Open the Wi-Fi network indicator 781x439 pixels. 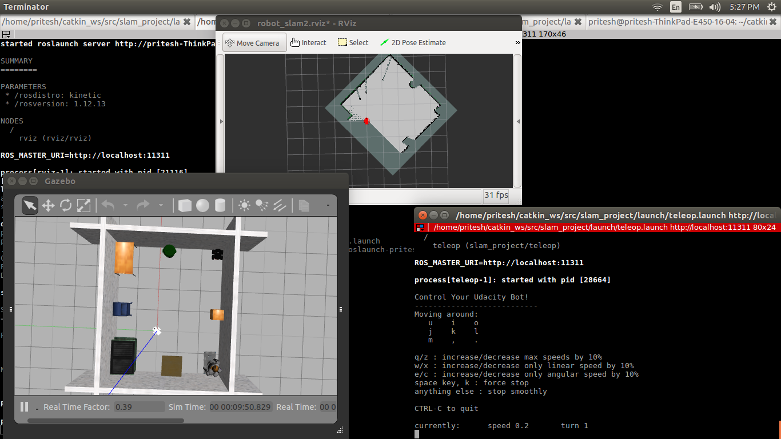[x=658, y=7]
